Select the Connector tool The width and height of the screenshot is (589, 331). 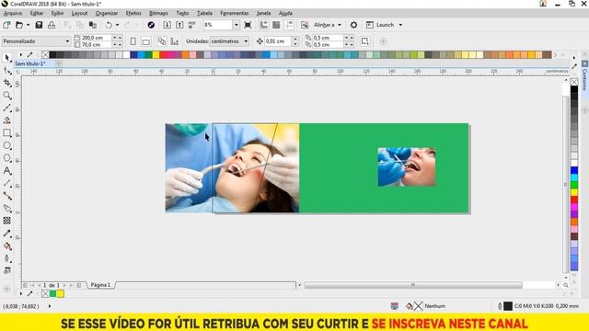click(x=6, y=196)
